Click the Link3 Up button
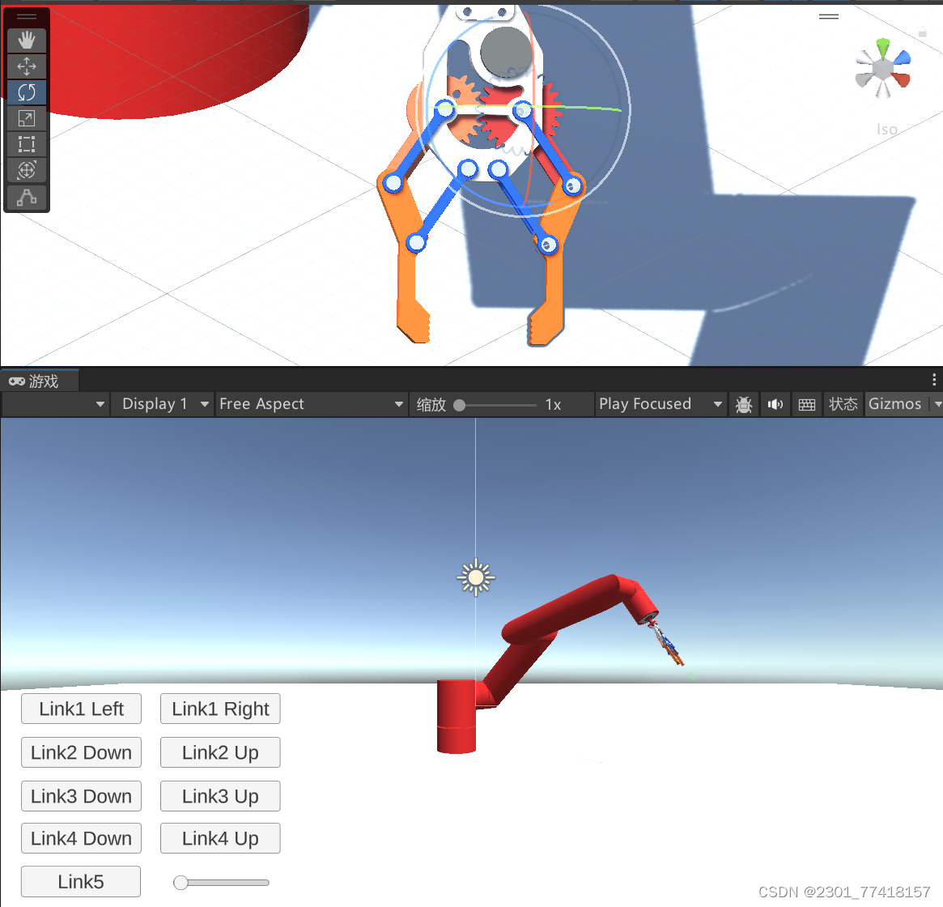The width and height of the screenshot is (943, 907). tap(220, 796)
